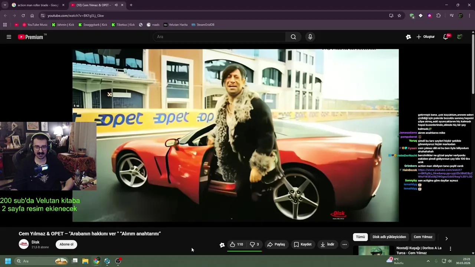Open SteamGridDB bookmark
This screenshot has height=267, width=475.
[x=203, y=25]
